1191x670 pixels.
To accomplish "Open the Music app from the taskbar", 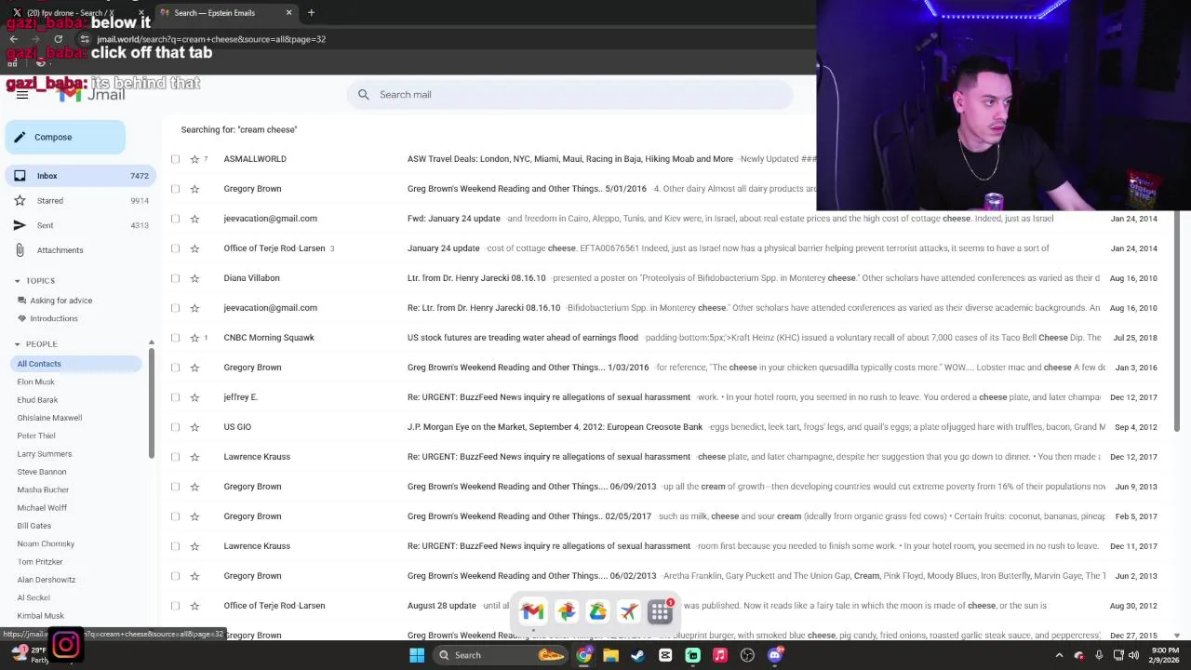I will click(x=719, y=655).
